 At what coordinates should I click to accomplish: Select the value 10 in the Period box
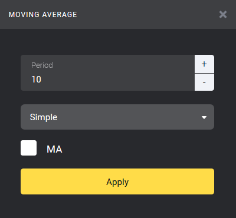(37, 80)
